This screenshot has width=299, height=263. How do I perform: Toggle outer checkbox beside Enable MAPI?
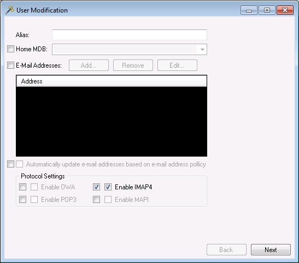tap(96, 200)
